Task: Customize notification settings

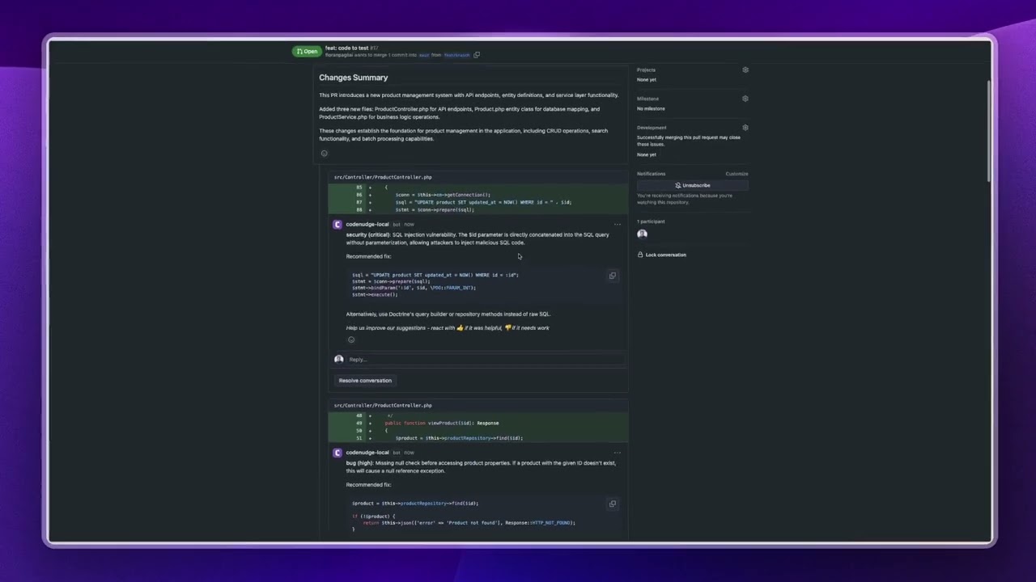Action: pos(737,174)
